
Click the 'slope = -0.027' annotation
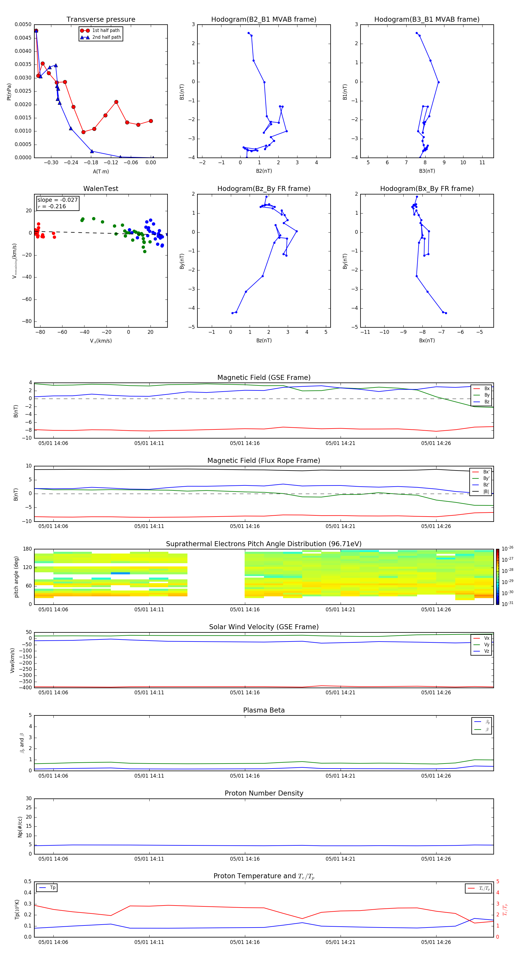57,200
